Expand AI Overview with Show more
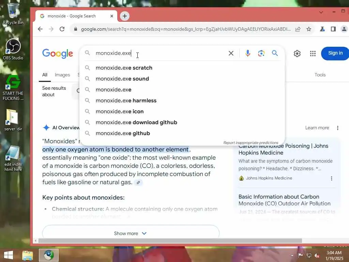 click(x=131, y=233)
